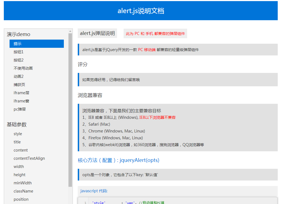Image resolution: width=293 pixels, height=204 pixels.
Task: Open the width parameter section
Action: click(x=19, y=166)
